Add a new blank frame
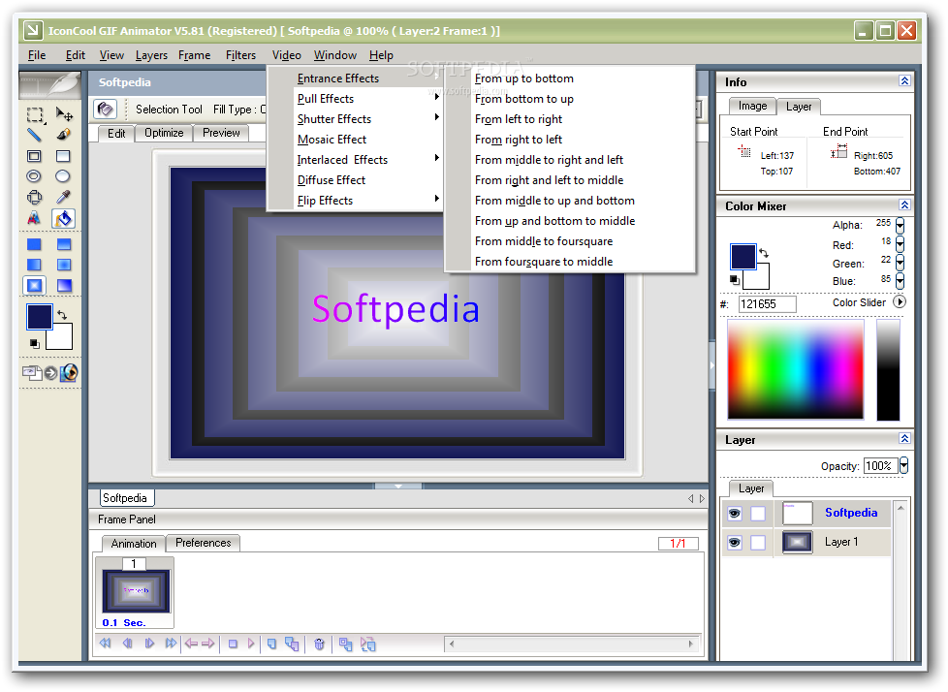Screen dimensions: 948x692 point(272,645)
